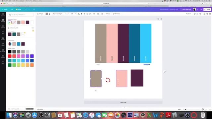The width and height of the screenshot is (212, 119).
Task: Change text alignment
Action: point(94,14)
